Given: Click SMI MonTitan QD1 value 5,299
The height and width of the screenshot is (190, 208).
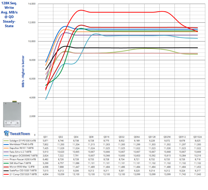Looking at the screenshot, I should (x=46, y=163).
